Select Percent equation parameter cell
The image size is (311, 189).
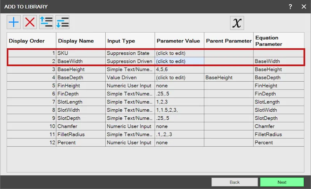[279, 143]
